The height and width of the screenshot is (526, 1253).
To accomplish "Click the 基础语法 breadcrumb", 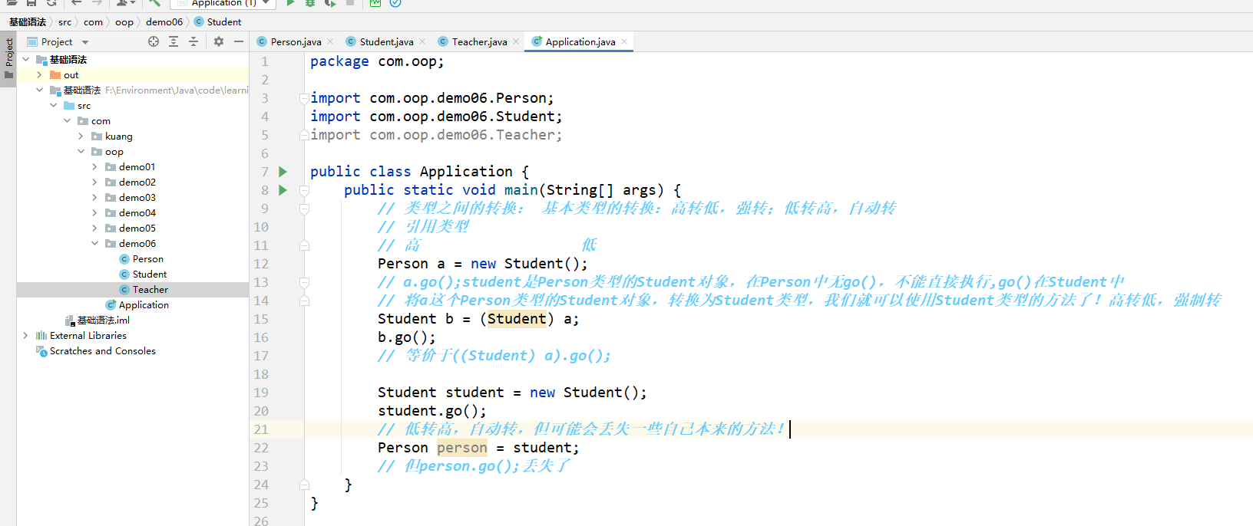I will tap(28, 21).
